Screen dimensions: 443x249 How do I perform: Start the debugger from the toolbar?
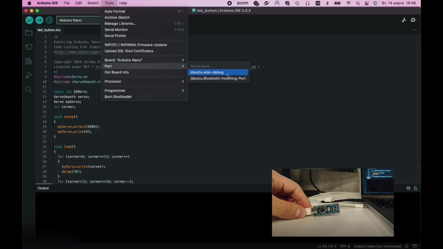pos(49,20)
